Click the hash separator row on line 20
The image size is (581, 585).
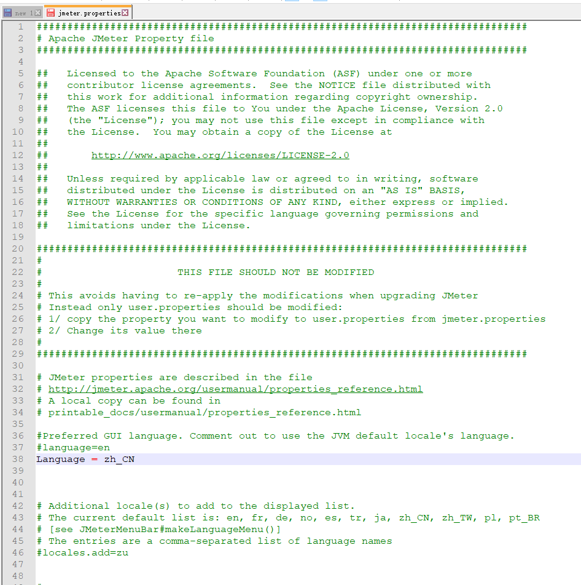tap(282, 249)
